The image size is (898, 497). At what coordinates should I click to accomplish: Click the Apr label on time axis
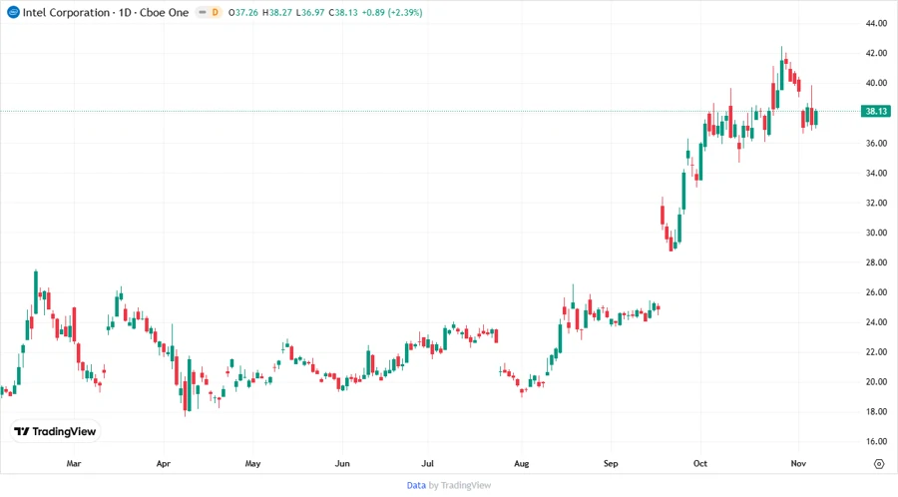164,463
